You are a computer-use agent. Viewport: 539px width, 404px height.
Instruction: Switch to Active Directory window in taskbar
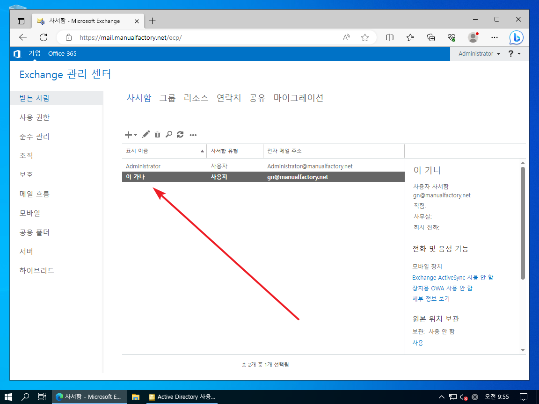(x=182, y=397)
